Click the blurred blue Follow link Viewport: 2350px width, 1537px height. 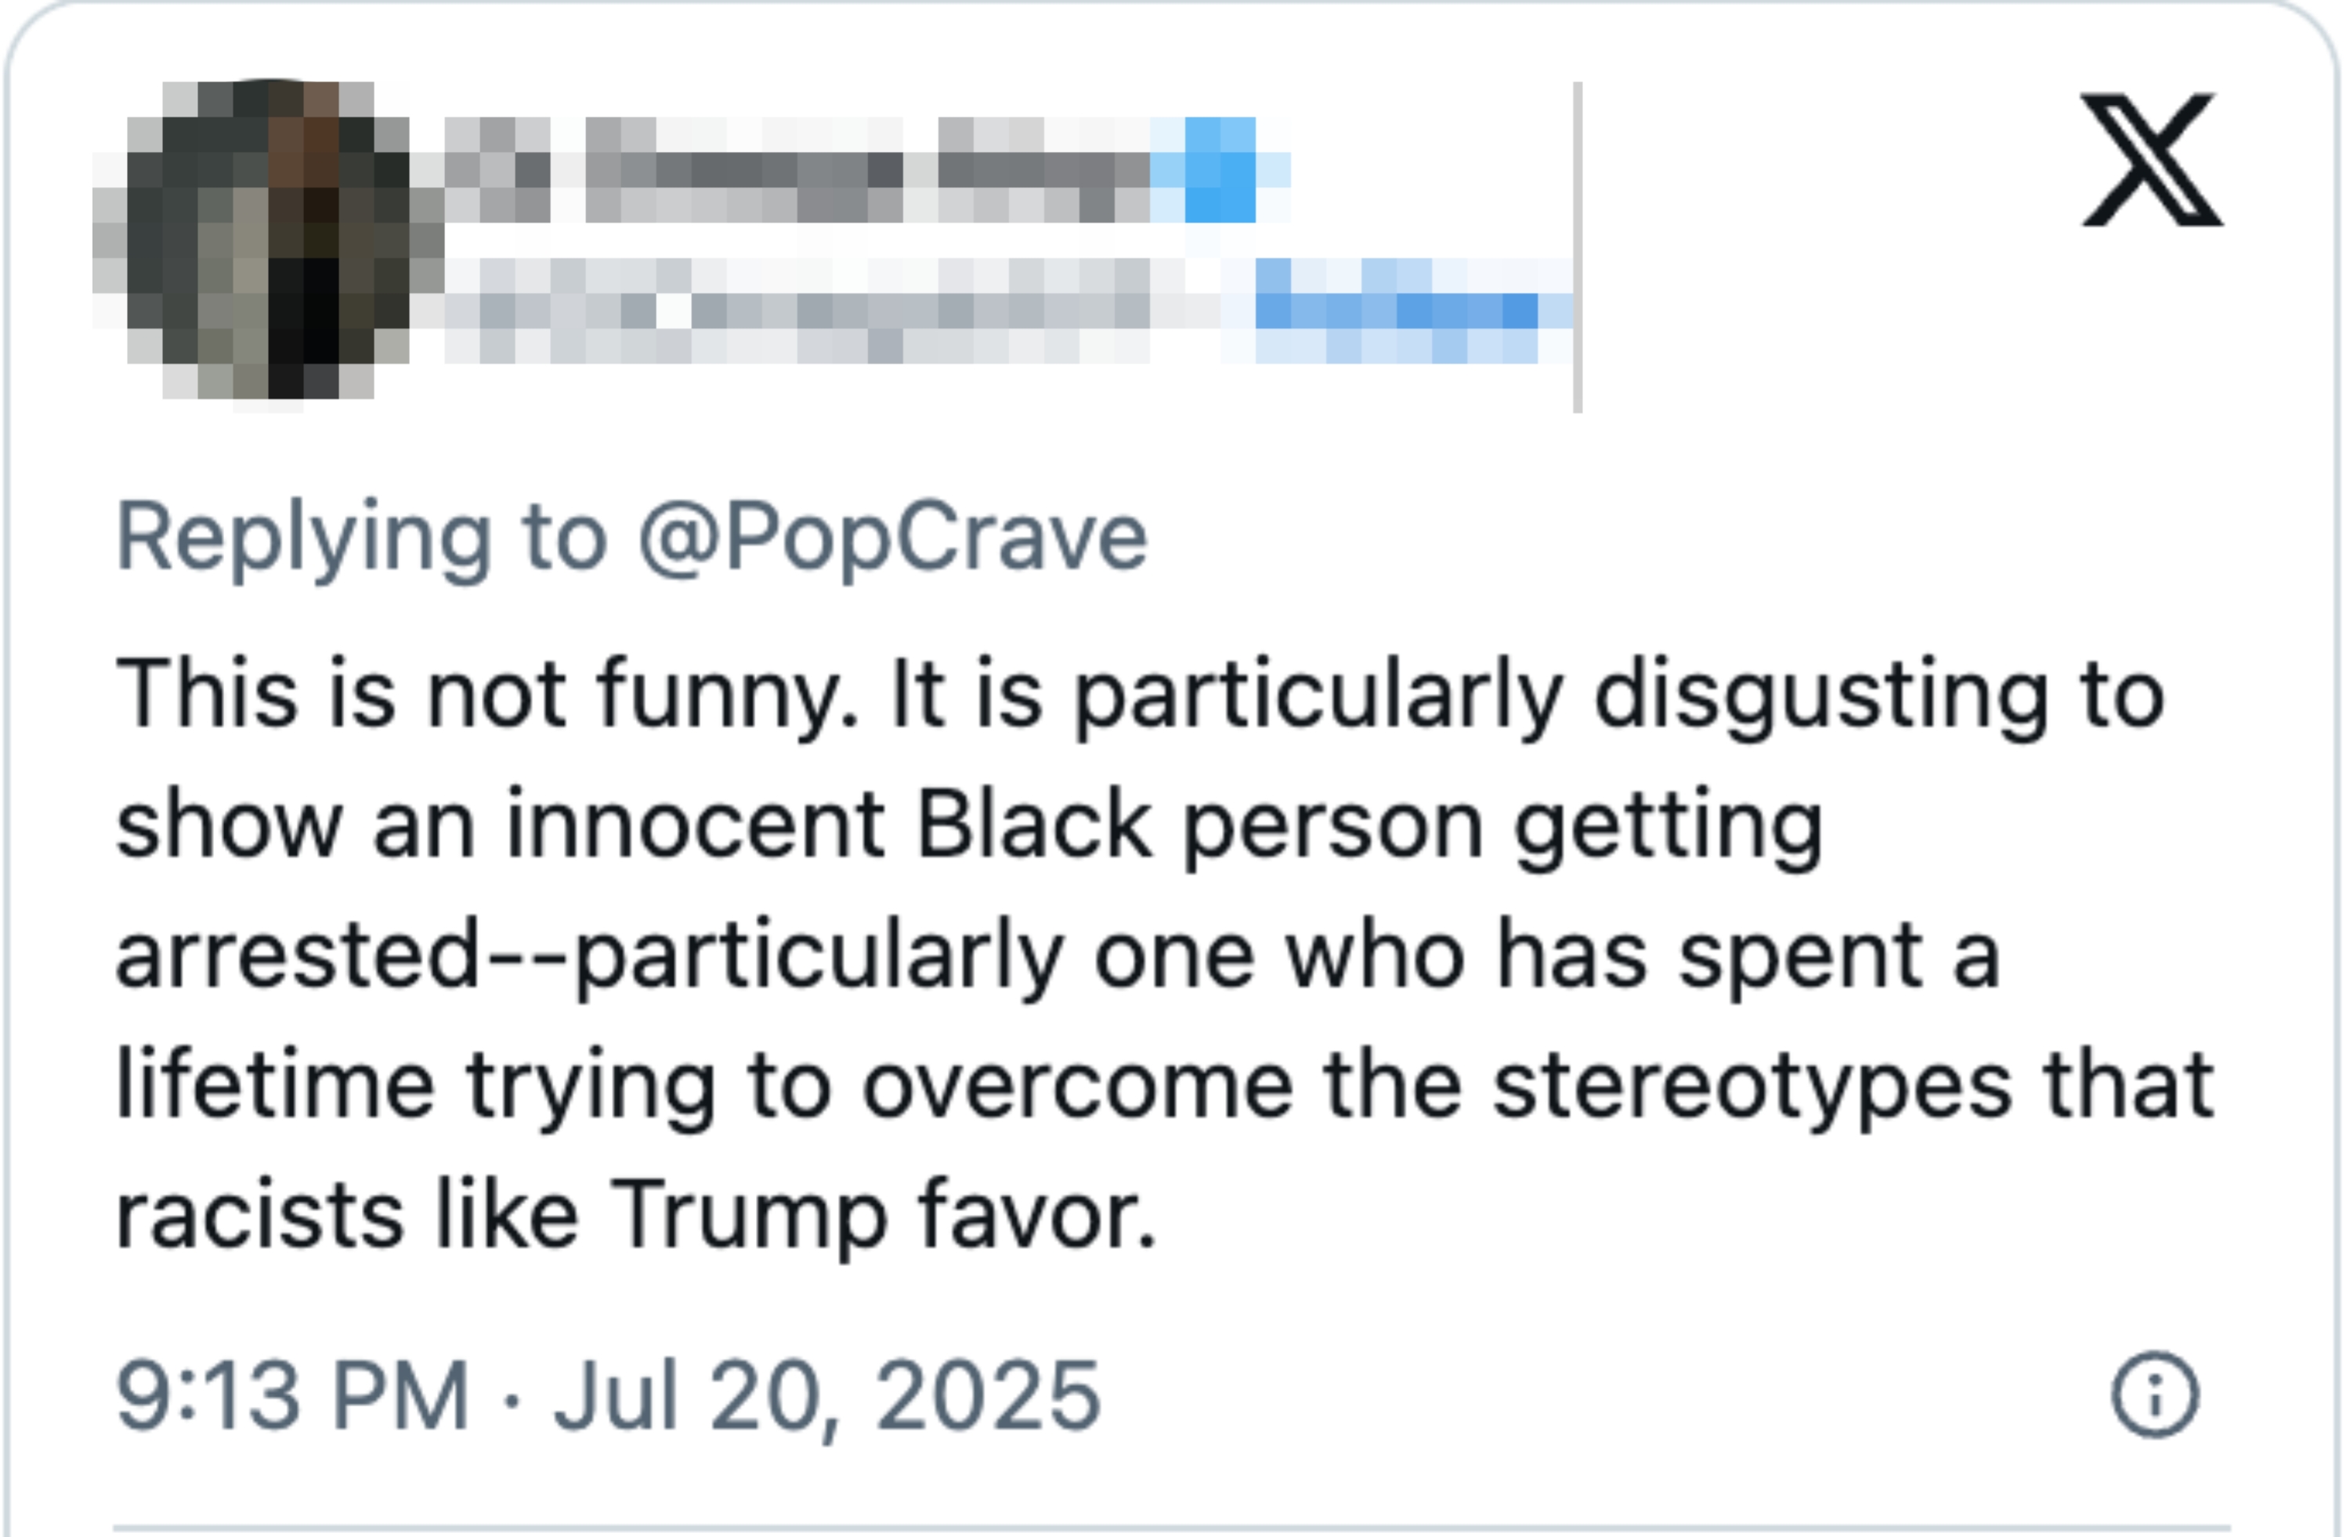(1397, 311)
